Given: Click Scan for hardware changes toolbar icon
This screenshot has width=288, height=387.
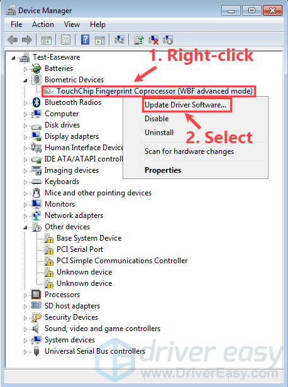Looking at the screenshot, I should point(119,40).
